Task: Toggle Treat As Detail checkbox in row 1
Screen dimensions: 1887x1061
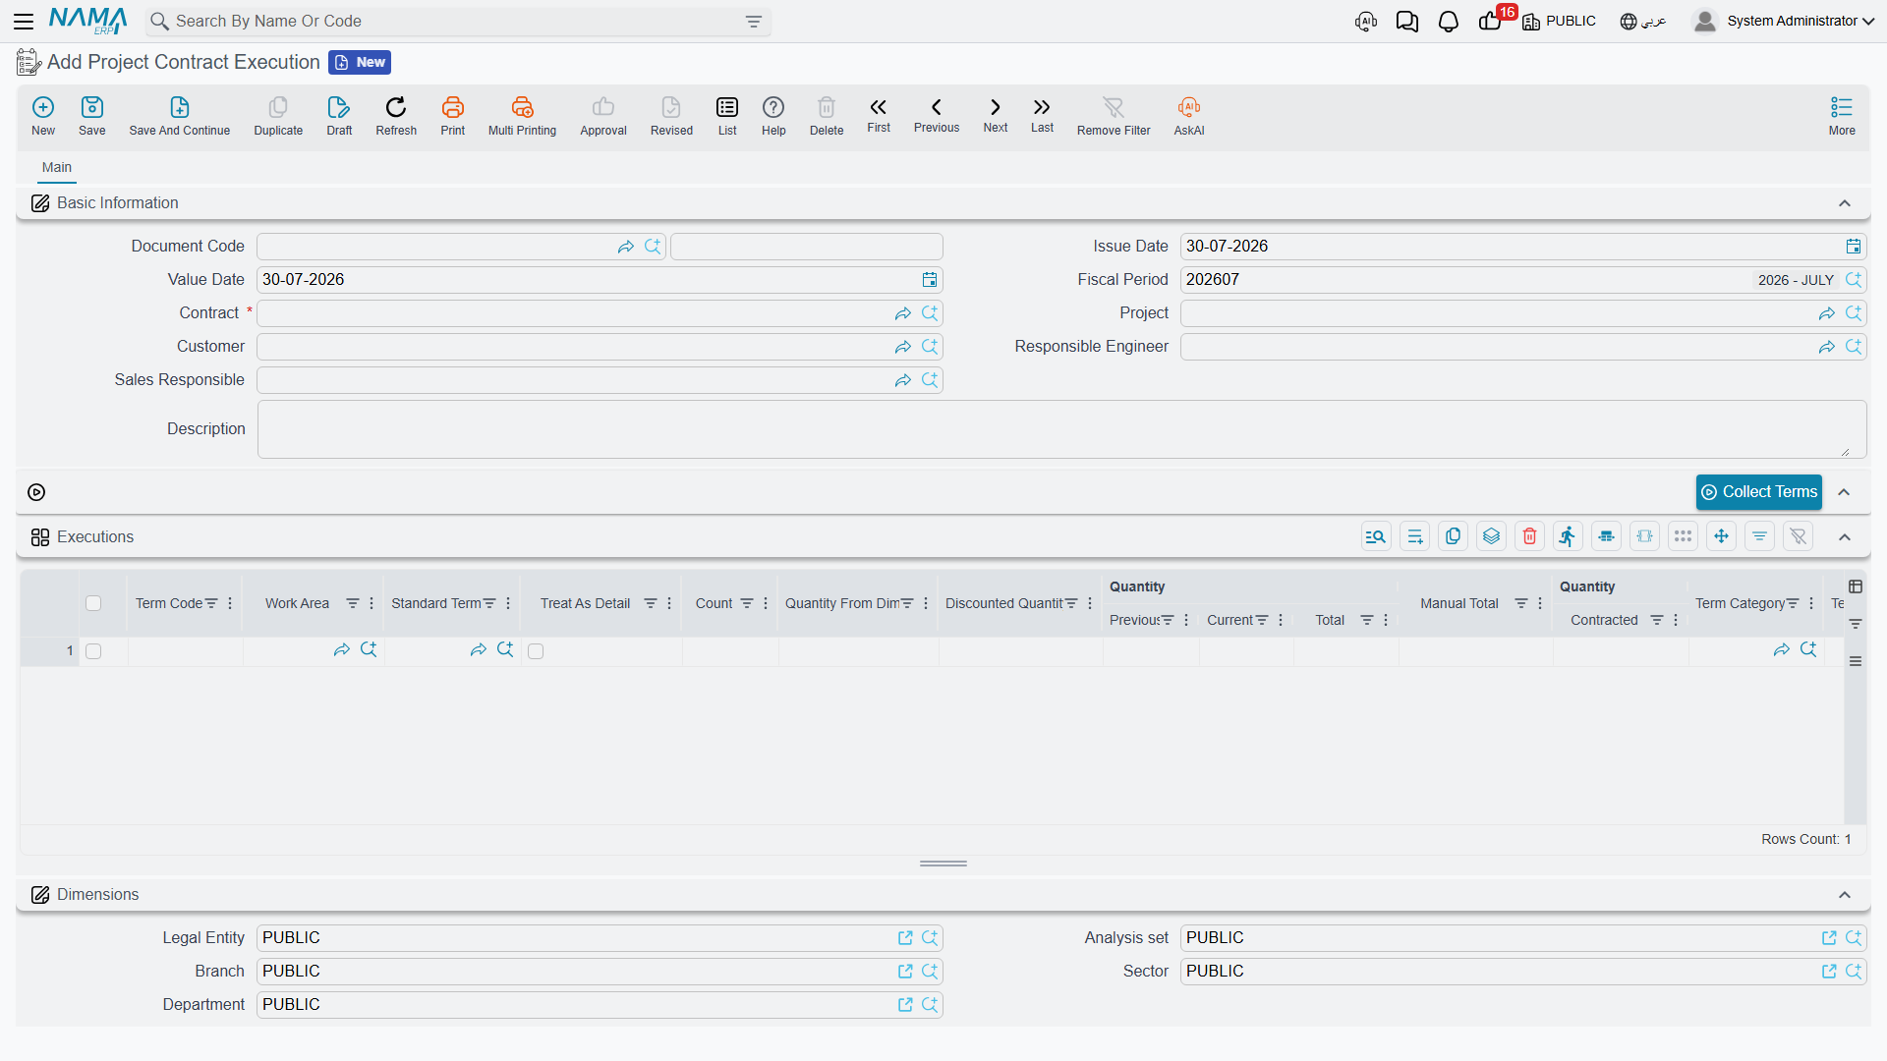Action: pos(536,651)
